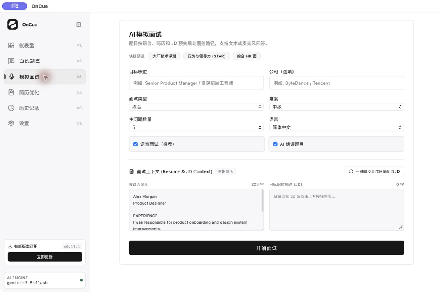This screenshot has width=443, height=292.
Task: Click the 候选人简历 text area scrollbar
Action: pyautogui.click(x=262, y=201)
